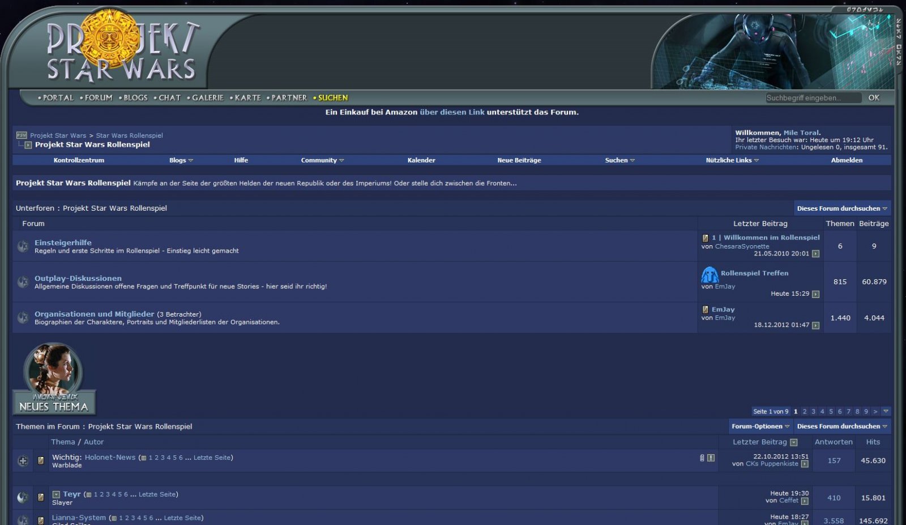Show who replied via the 157 Antworten count

(x=834, y=461)
